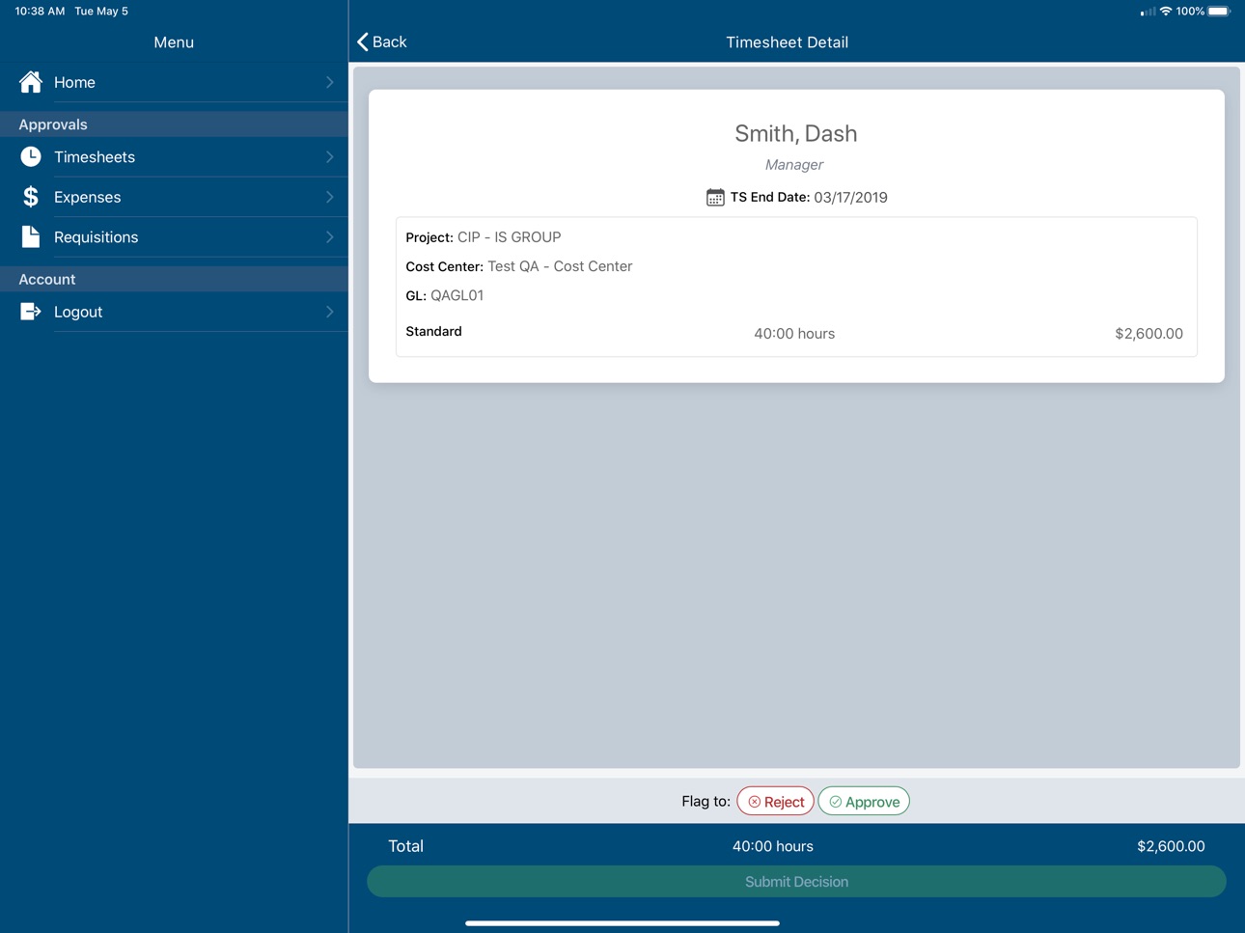Click the Reject circled X icon
The image size is (1245, 933).
(755, 802)
